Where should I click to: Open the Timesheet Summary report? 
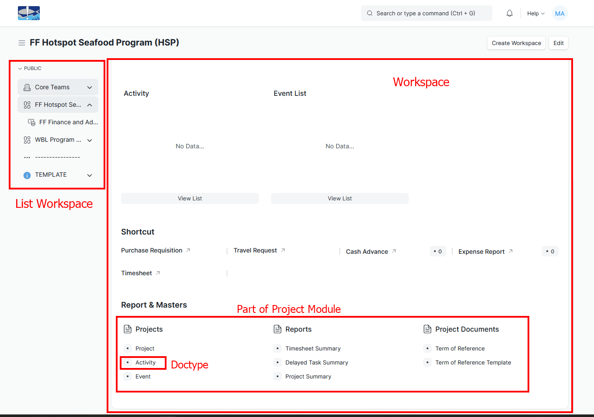tap(313, 349)
